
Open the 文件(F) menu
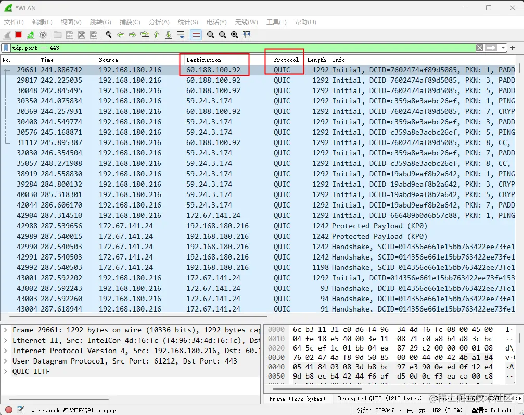[14, 22]
